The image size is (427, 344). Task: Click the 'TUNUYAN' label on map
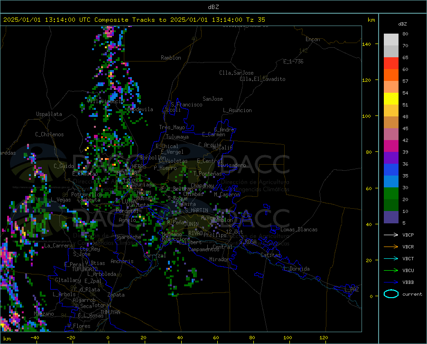point(110,312)
